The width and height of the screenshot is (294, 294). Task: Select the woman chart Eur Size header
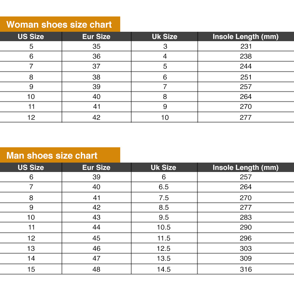[x=96, y=37]
